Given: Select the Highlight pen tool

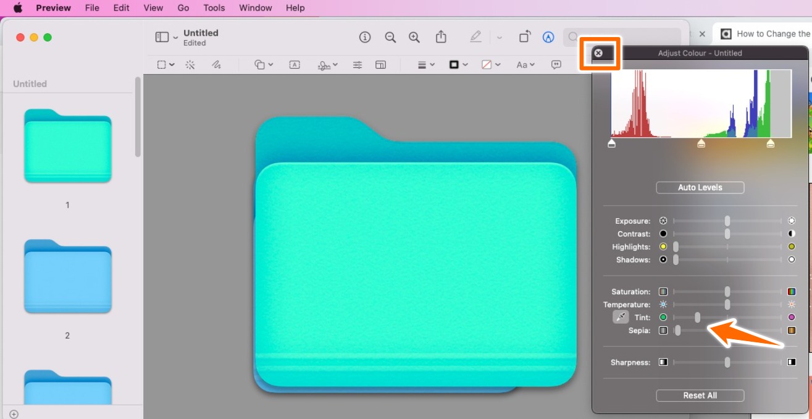Looking at the screenshot, I should point(475,37).
